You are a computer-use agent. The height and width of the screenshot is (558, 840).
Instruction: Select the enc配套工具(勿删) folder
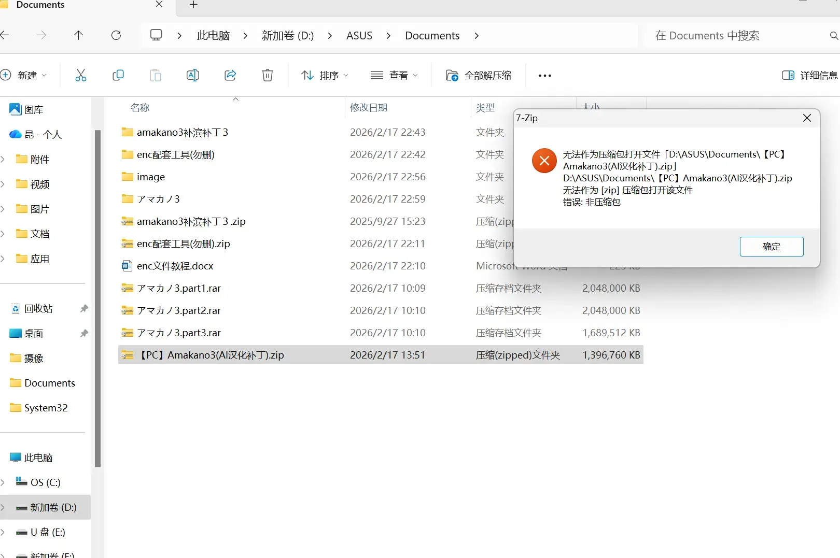coord(381,154)
